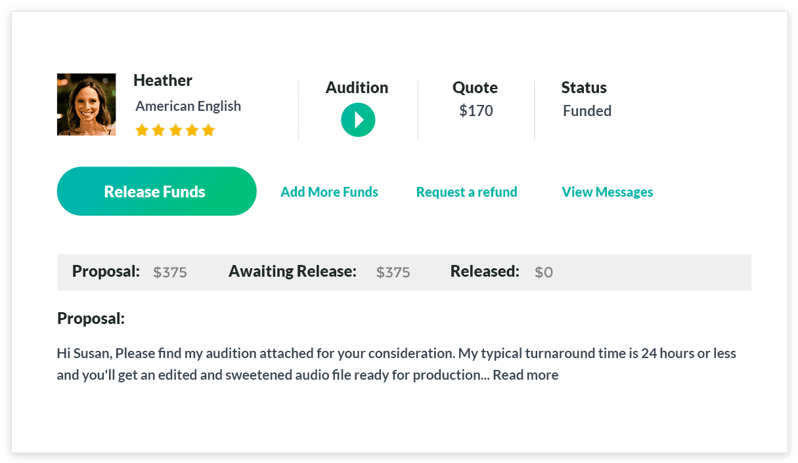
Task: Expand the proposal with Read more
Action: 525,375
